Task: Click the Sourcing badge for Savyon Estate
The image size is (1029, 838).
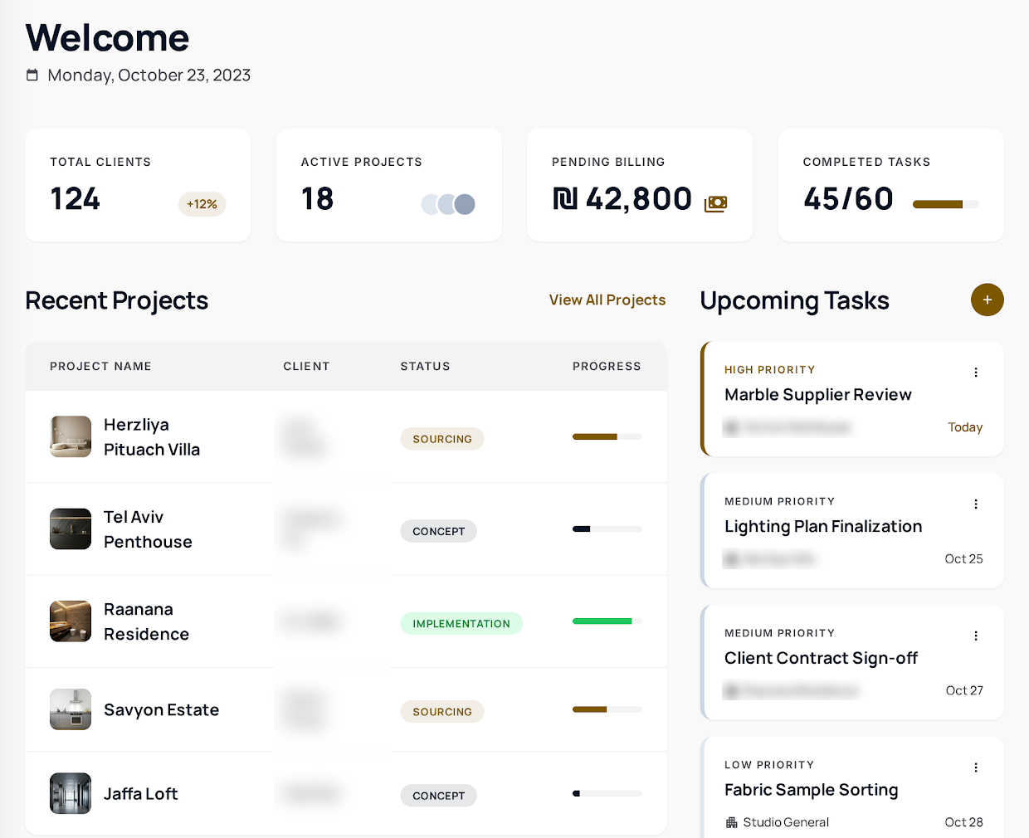Action: (x=442, y=711)
